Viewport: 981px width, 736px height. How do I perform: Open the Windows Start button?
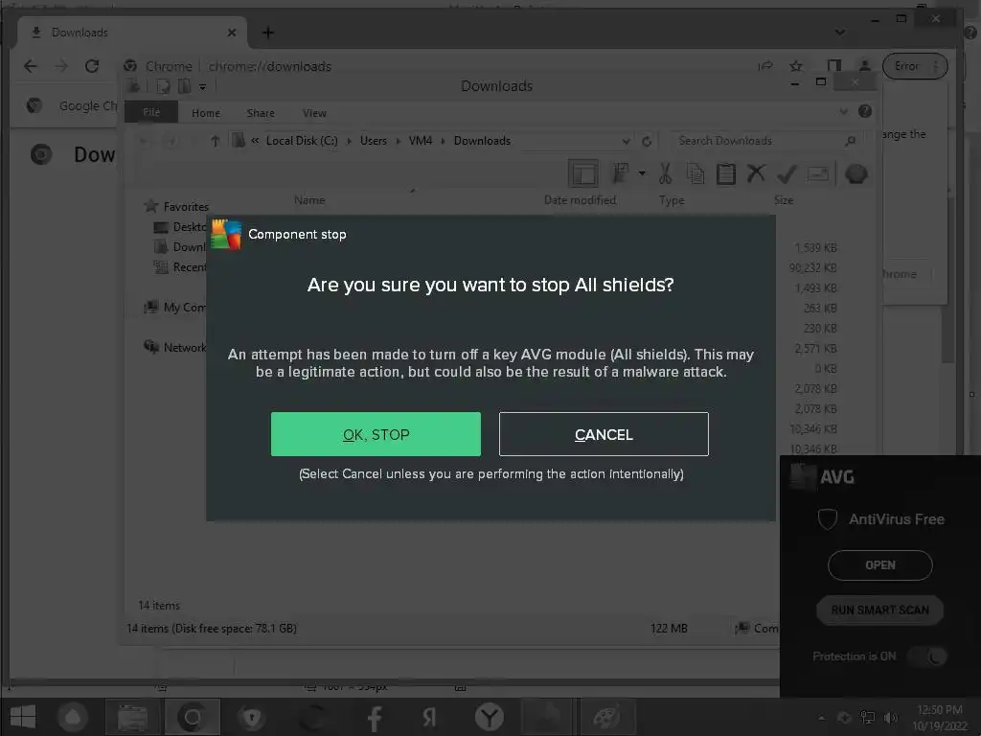23,717
